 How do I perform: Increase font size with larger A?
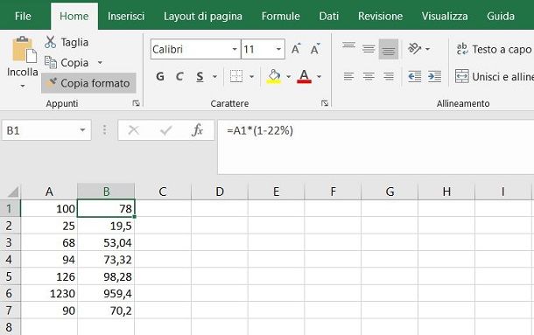[x=296, y=49]
